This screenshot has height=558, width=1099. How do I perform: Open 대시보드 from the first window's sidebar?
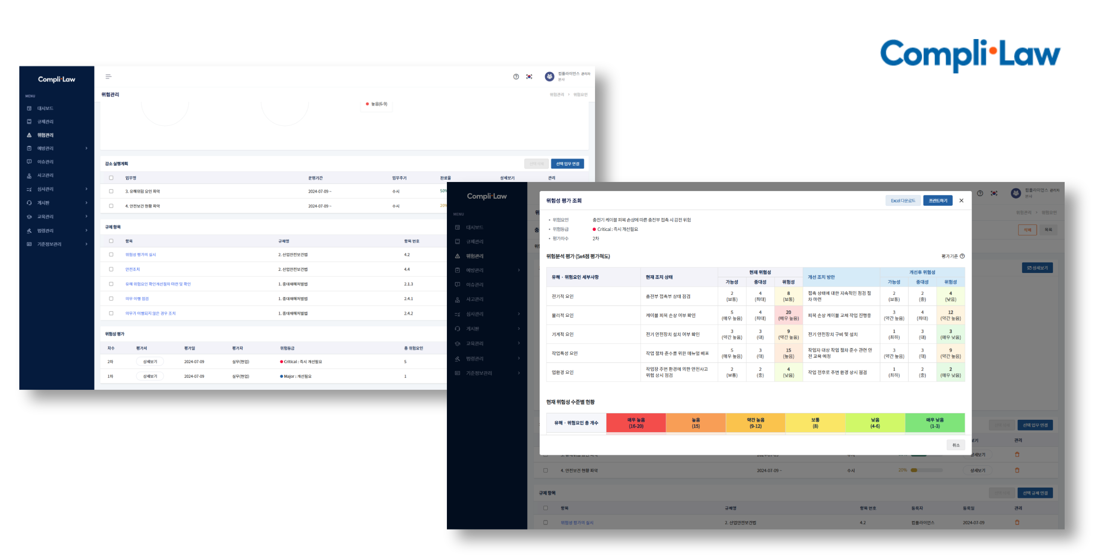(x=45, y=108)
